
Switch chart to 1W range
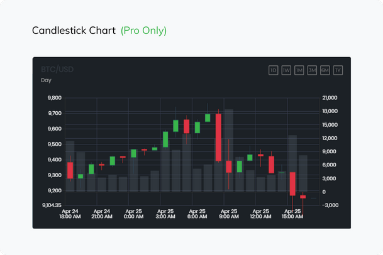[x=286, y=70]
